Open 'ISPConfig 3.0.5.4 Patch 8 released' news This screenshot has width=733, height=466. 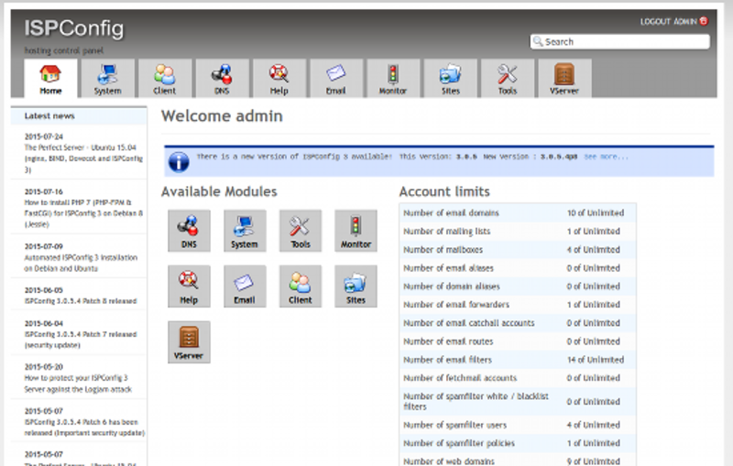coord(81,301)
